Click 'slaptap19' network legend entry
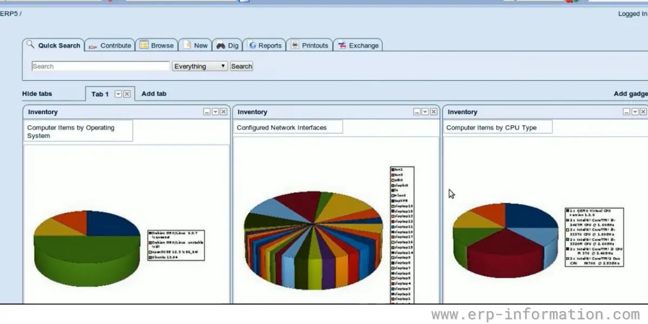This screenshot has height=324, width=648. pyautogui.click(x=402, y=206)
